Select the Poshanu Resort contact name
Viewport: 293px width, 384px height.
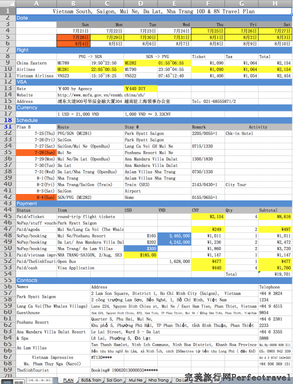pos(53,322)
